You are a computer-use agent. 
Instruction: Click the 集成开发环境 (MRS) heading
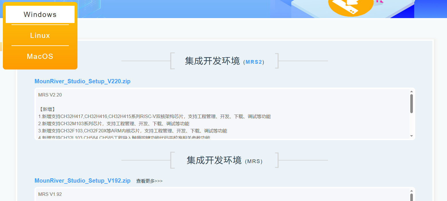click(x=225, y=160)
